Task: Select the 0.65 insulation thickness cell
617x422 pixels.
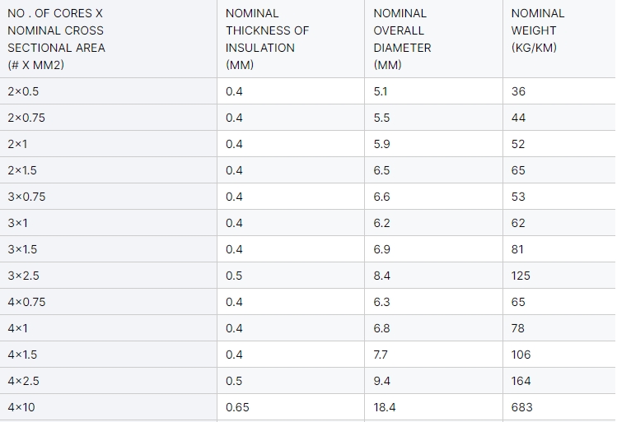Action: (x=291, y=407)
